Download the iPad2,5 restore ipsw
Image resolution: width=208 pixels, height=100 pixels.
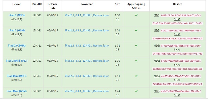[x=87, y=76]
